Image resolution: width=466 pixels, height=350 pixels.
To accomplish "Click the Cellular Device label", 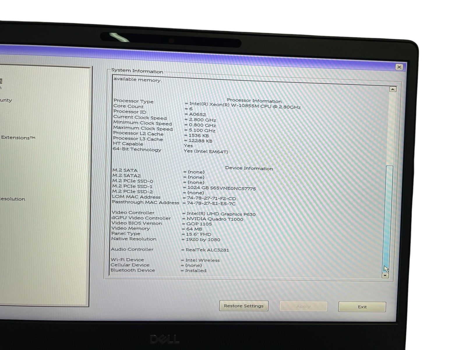I will [x=130, y=265].
